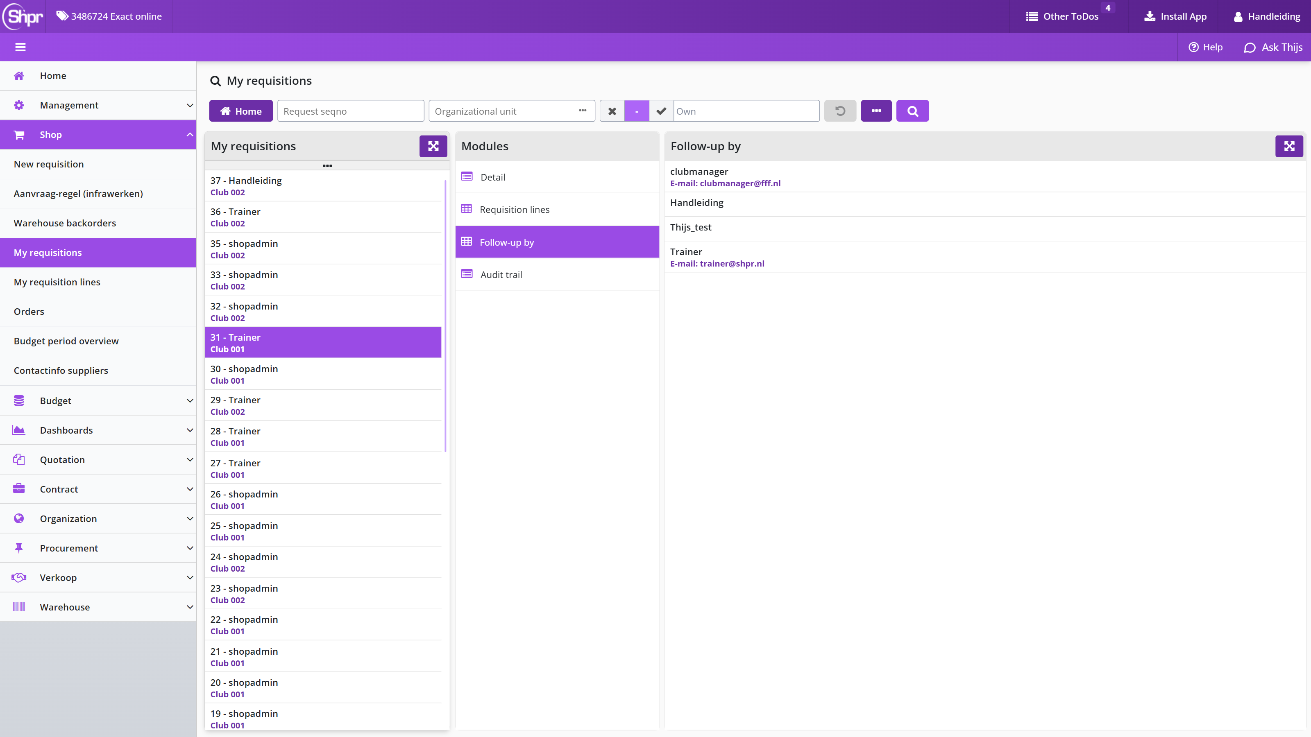1311x737 pixels.
Task: Set Own filter to dash neutral state
Action: [x=637, y=111]
